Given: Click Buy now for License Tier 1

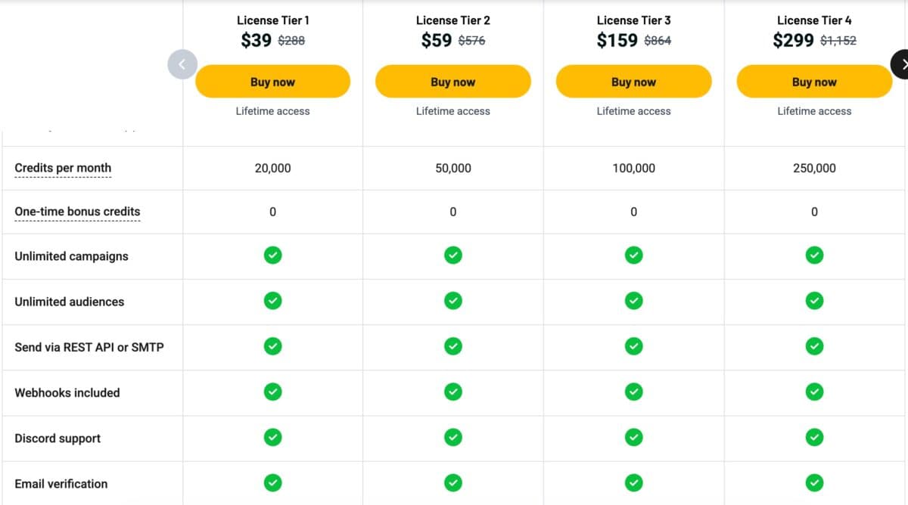Looking at the screenshot, I should 272,82.
